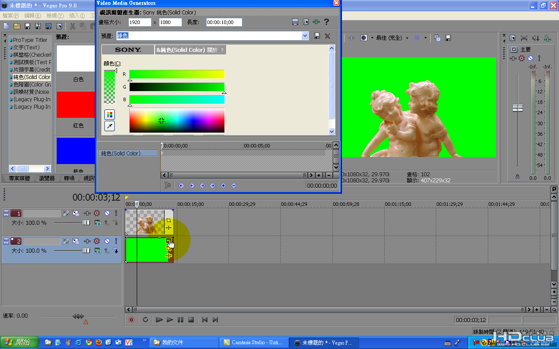This screenshot has height=349, width=559.
Task: Click the color palette icon above the eyedropper
Action: pos(109,115)
